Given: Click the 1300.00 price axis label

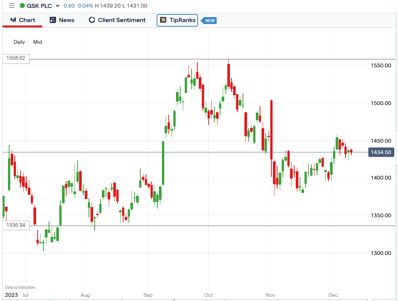Looking at the screenshot, I should (381, 253).
